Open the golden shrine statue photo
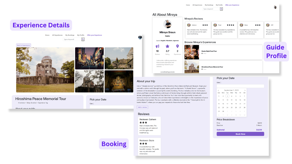 click(119, 81)
